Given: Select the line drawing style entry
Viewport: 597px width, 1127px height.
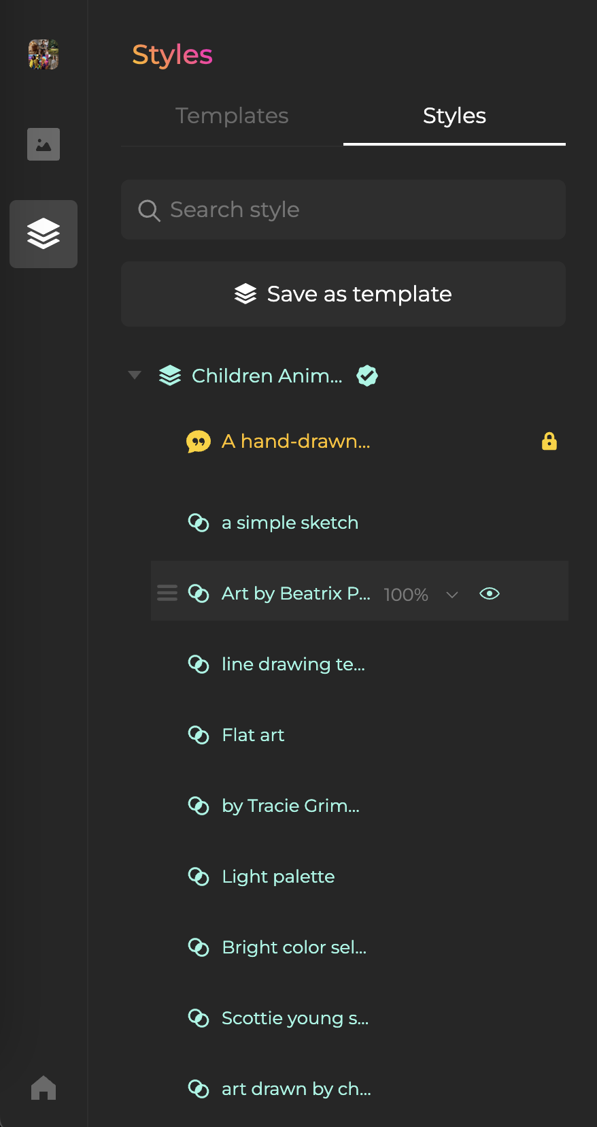Looking at the screenshot, I should click(293, 664).
